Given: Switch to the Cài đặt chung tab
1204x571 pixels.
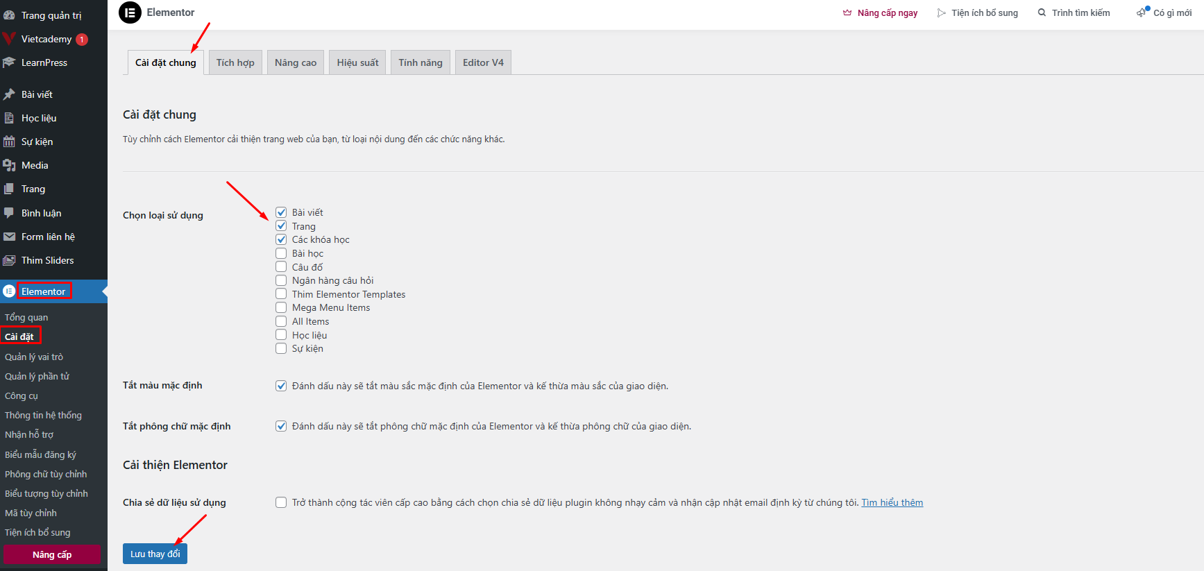Looking at the screenshot, I should click(166, 62).
